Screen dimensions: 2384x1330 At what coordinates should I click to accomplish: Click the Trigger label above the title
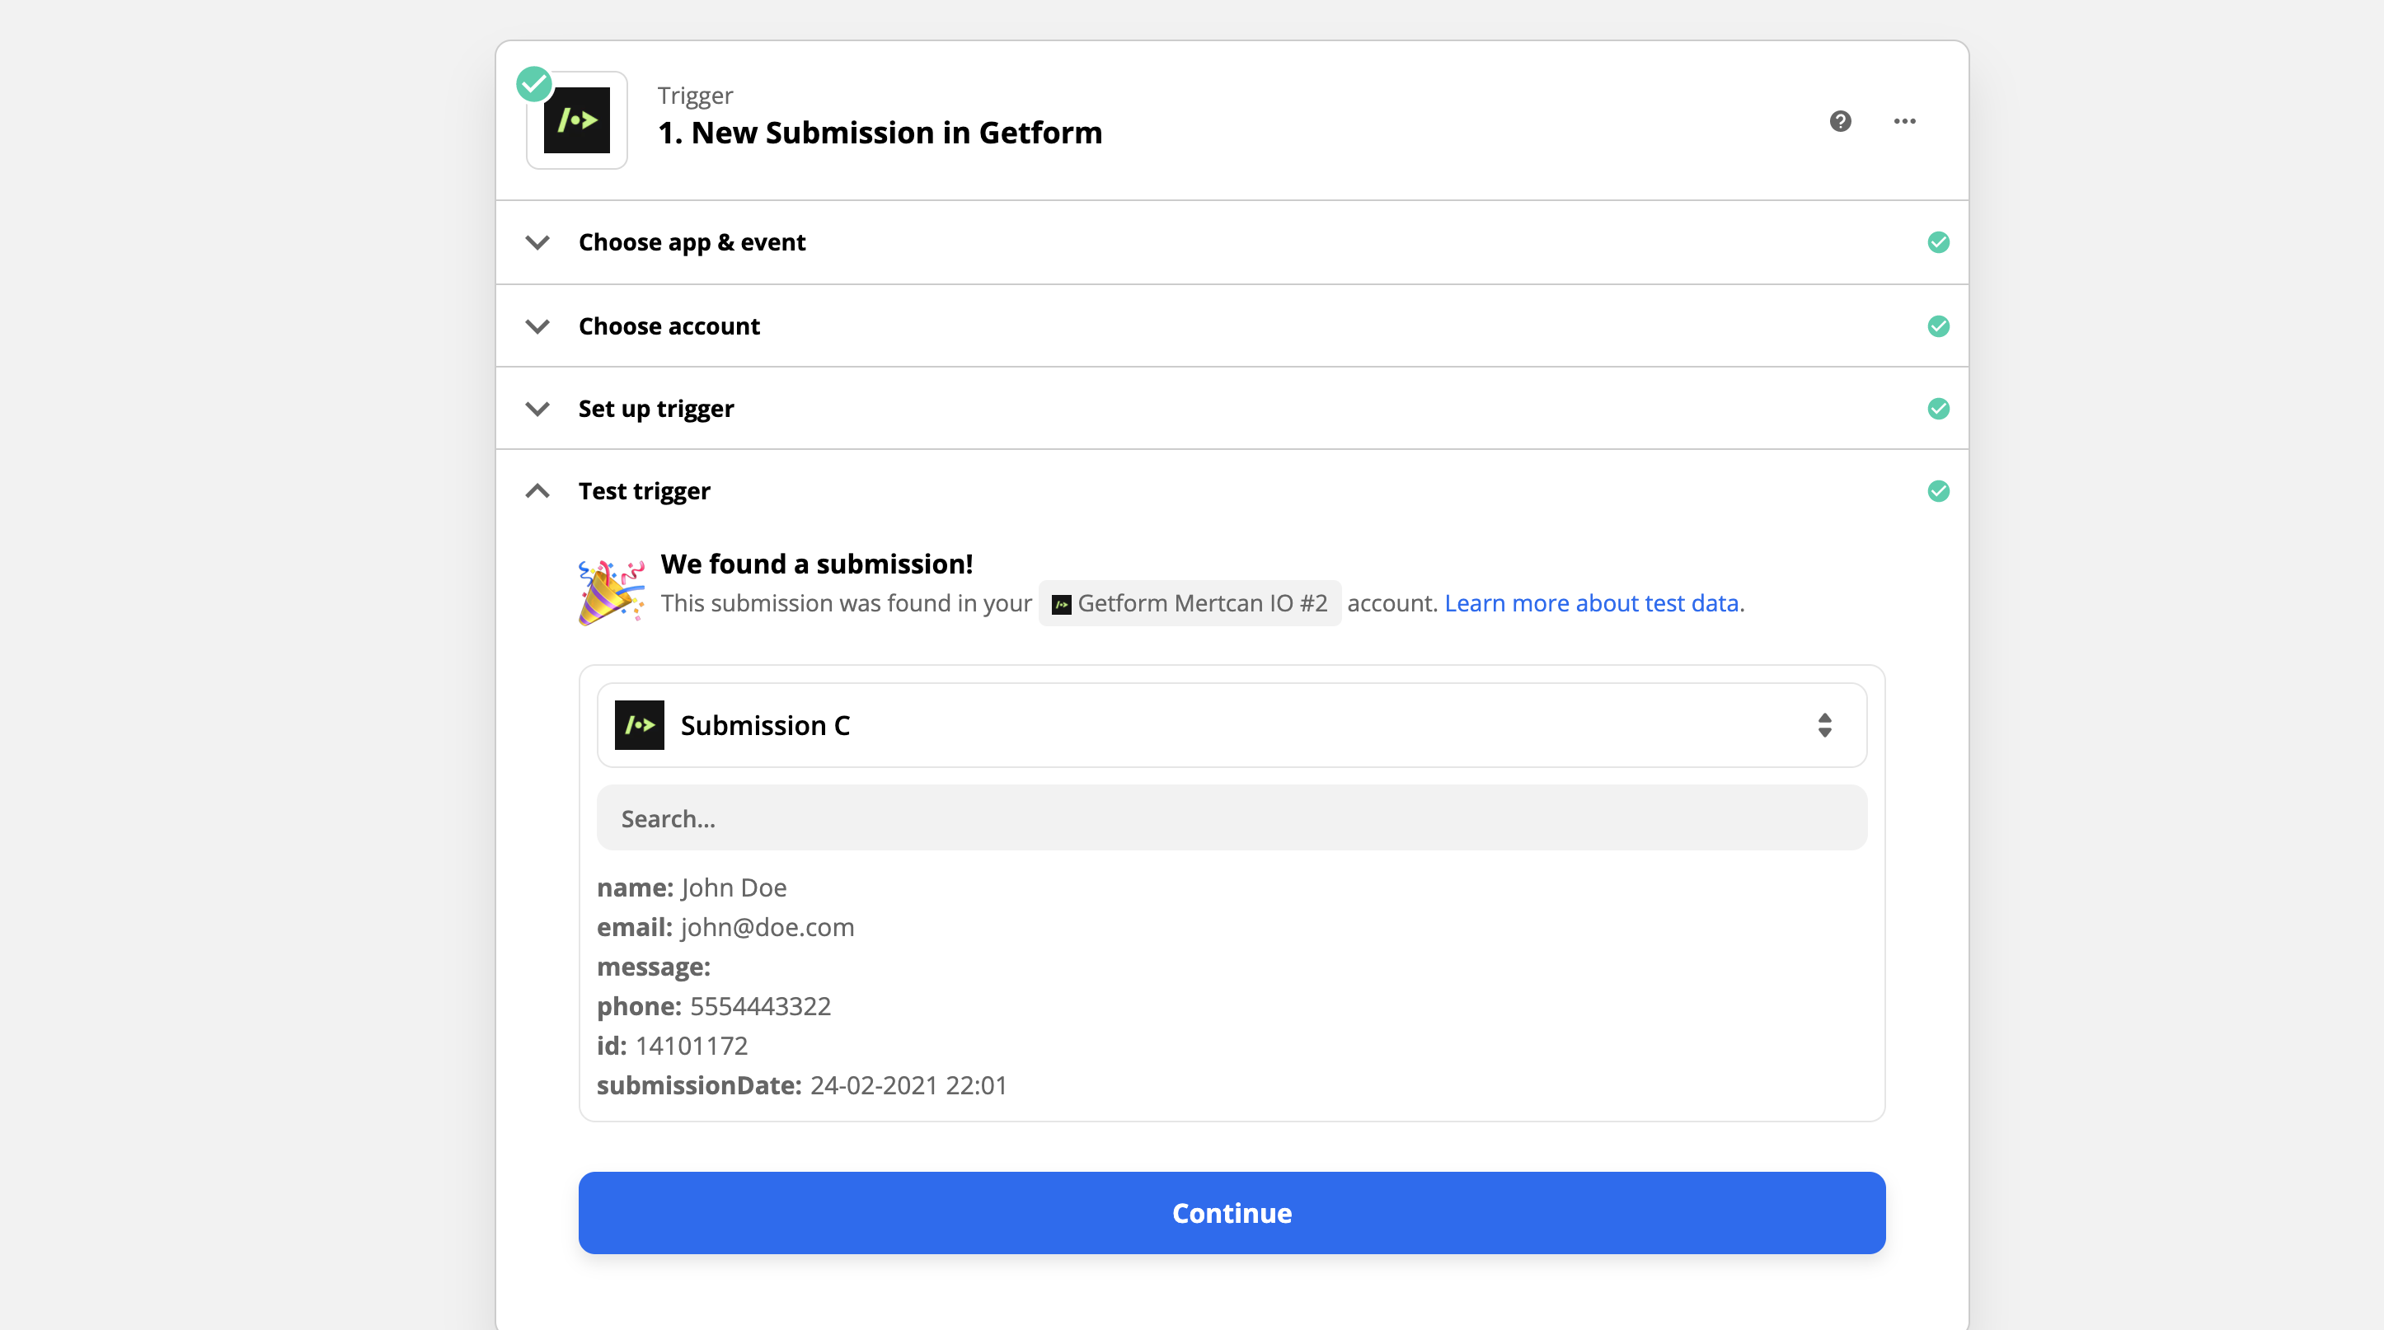[x=695, y=96]
